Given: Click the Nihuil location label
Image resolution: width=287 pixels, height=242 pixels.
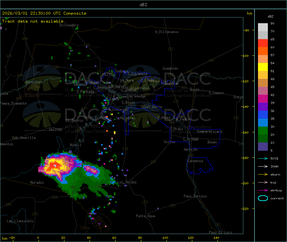Looking at the screenshot, I should click(75, 145).
